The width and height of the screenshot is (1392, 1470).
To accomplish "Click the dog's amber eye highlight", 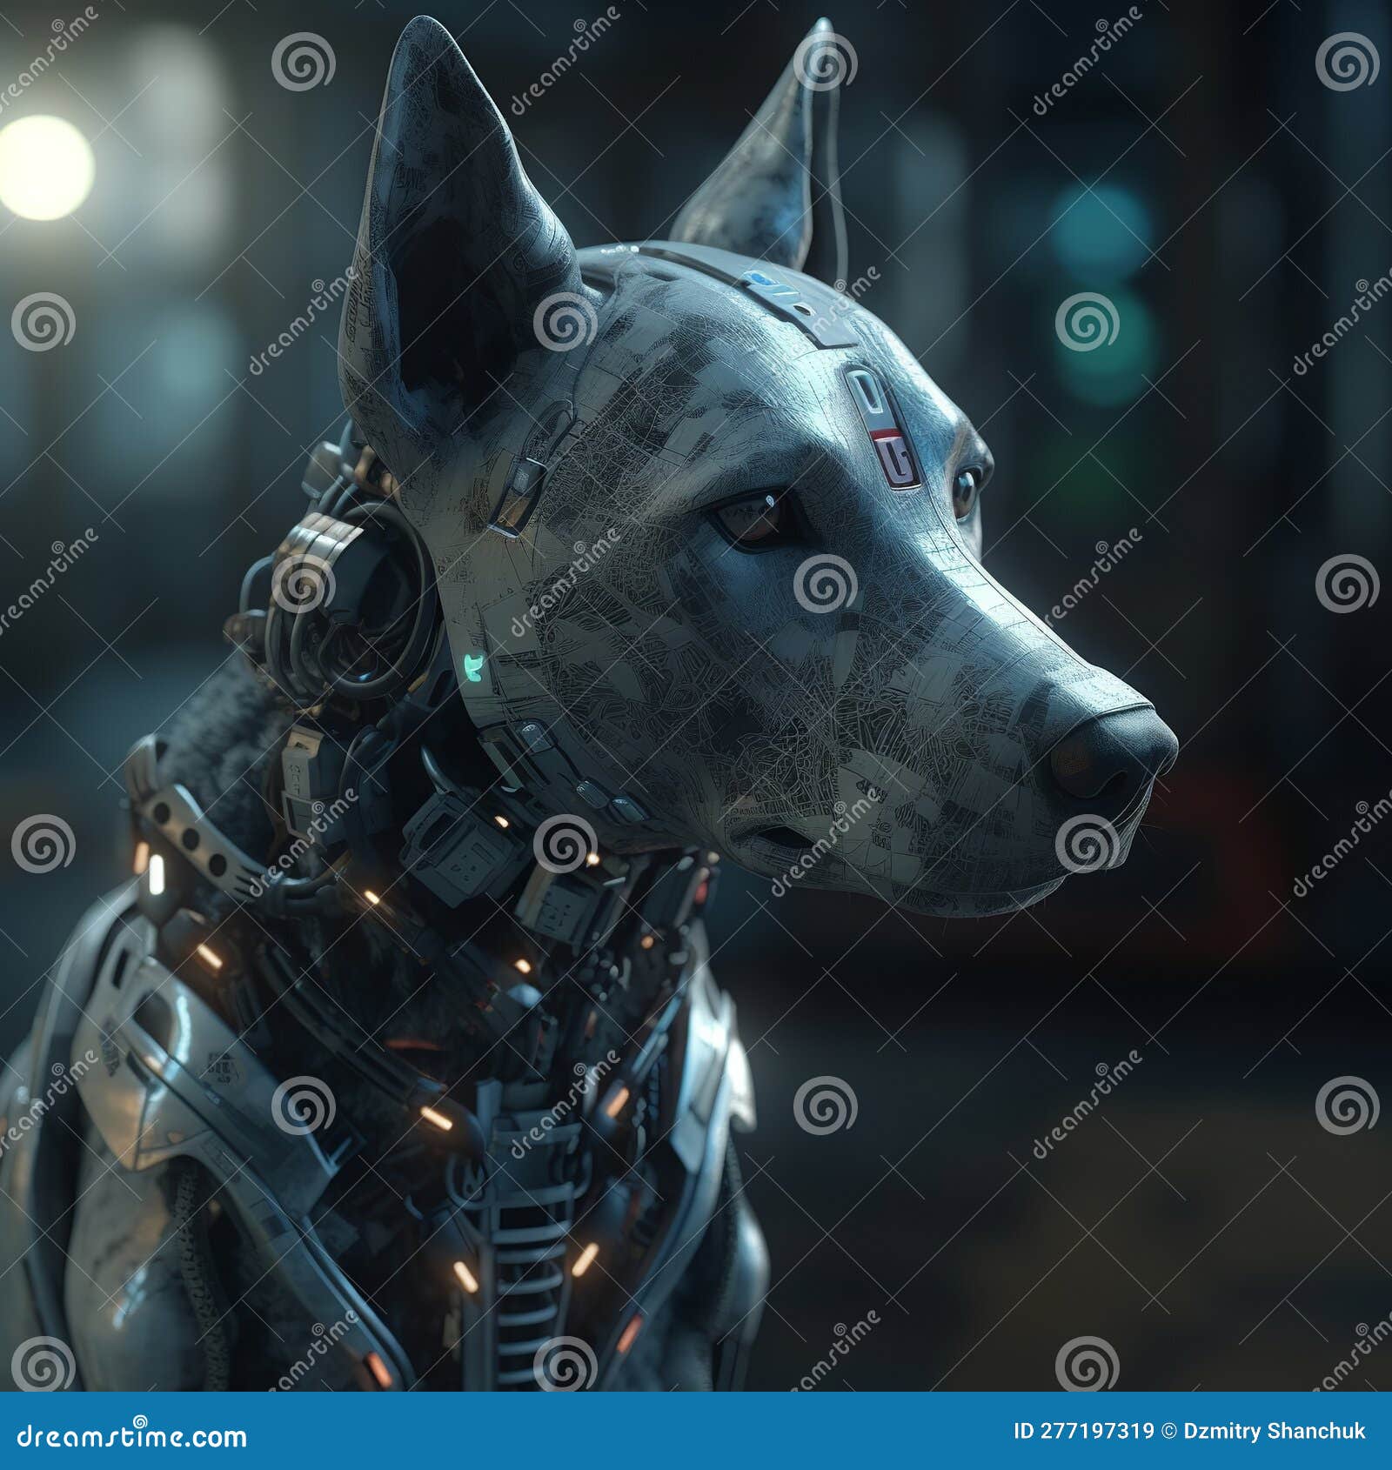I will coord(766,509).
